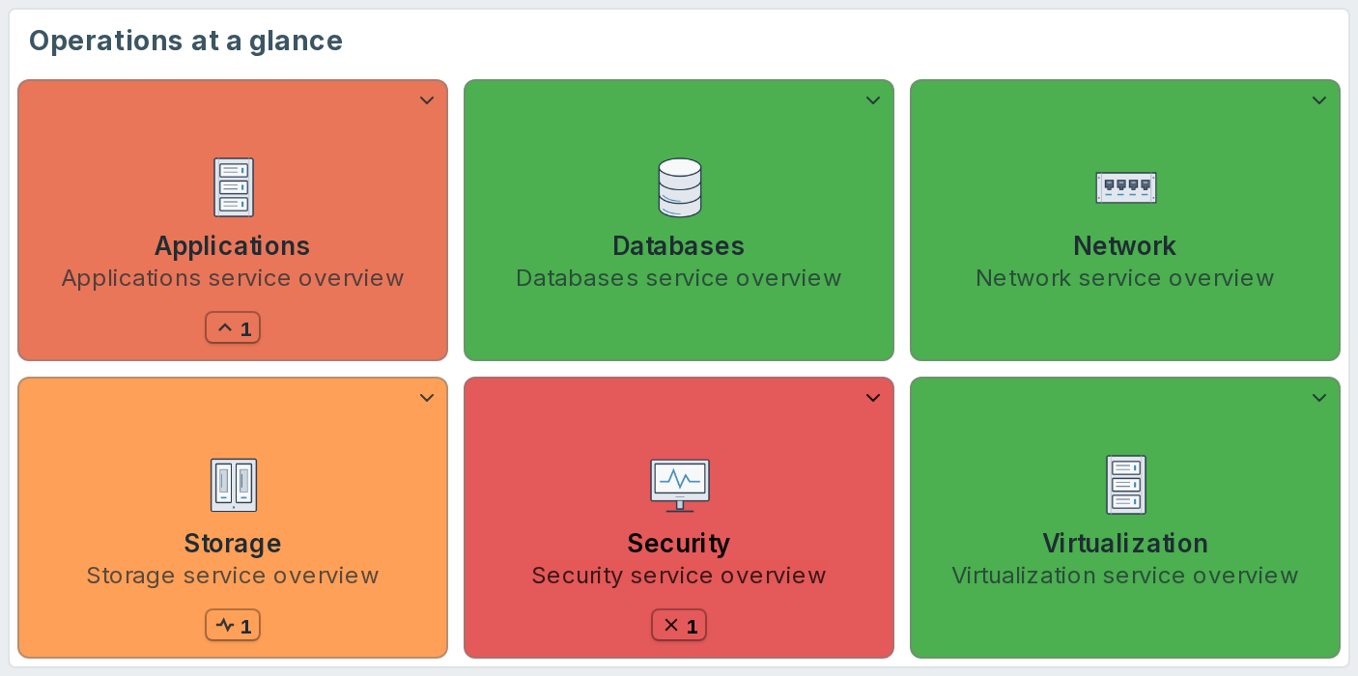Click the Network switch icon

pos(1125,187)
